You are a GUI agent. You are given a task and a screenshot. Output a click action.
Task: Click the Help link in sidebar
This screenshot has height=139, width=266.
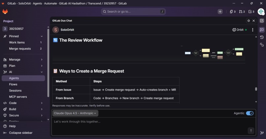(12, 126)
